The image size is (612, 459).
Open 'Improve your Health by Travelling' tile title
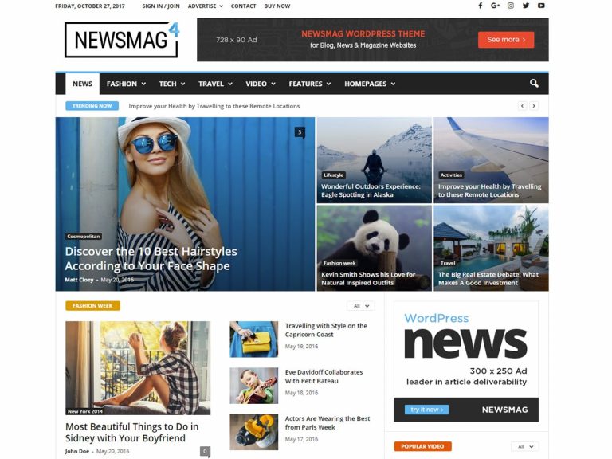click(x=490, y=190)
